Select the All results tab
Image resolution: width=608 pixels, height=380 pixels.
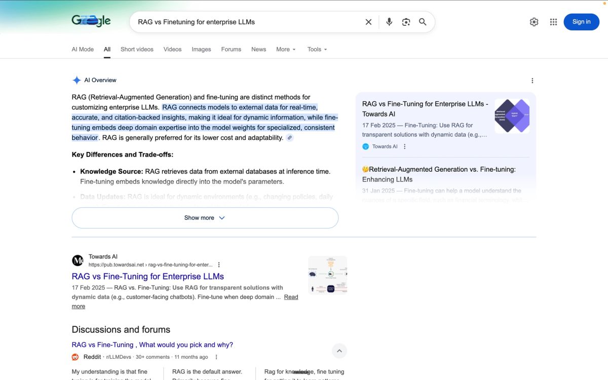tap(107, 49)
